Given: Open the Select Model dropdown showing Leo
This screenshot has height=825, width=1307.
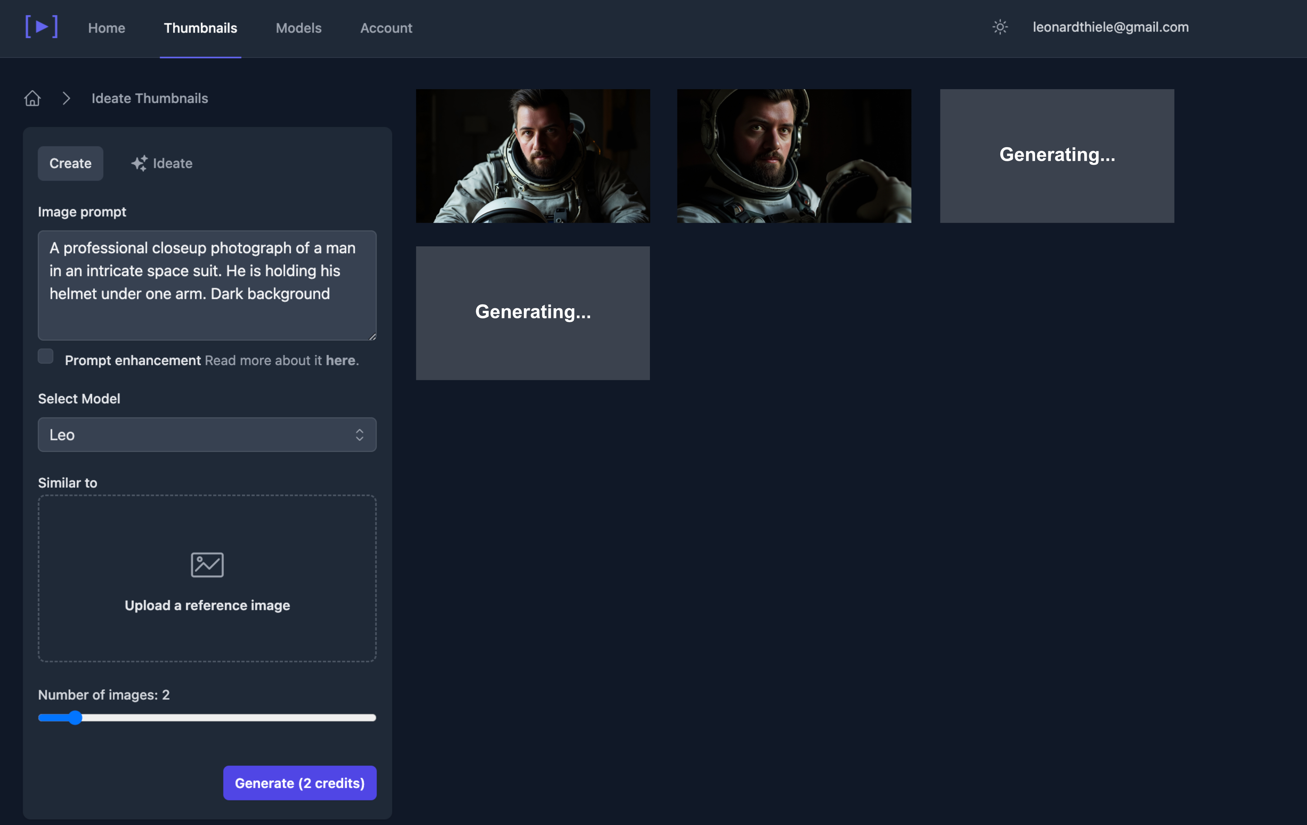Looking at the screenshot, I should (207, 434).
